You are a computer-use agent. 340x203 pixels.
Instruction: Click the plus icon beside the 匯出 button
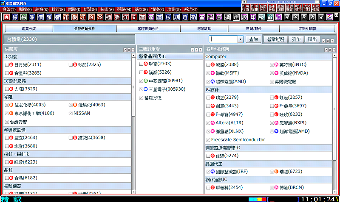[332, 41]
